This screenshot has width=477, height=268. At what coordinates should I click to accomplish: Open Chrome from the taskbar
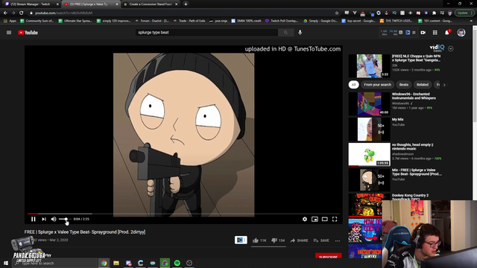pyautogui.click(x=104, y=263)
